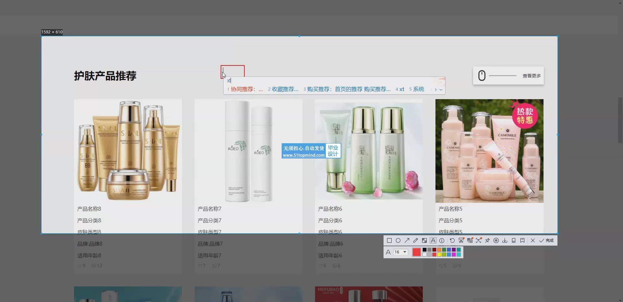The width and height of the screenshot is (623, 302).
Task: Click the 产品分类8 text
Action: (89, 221)
